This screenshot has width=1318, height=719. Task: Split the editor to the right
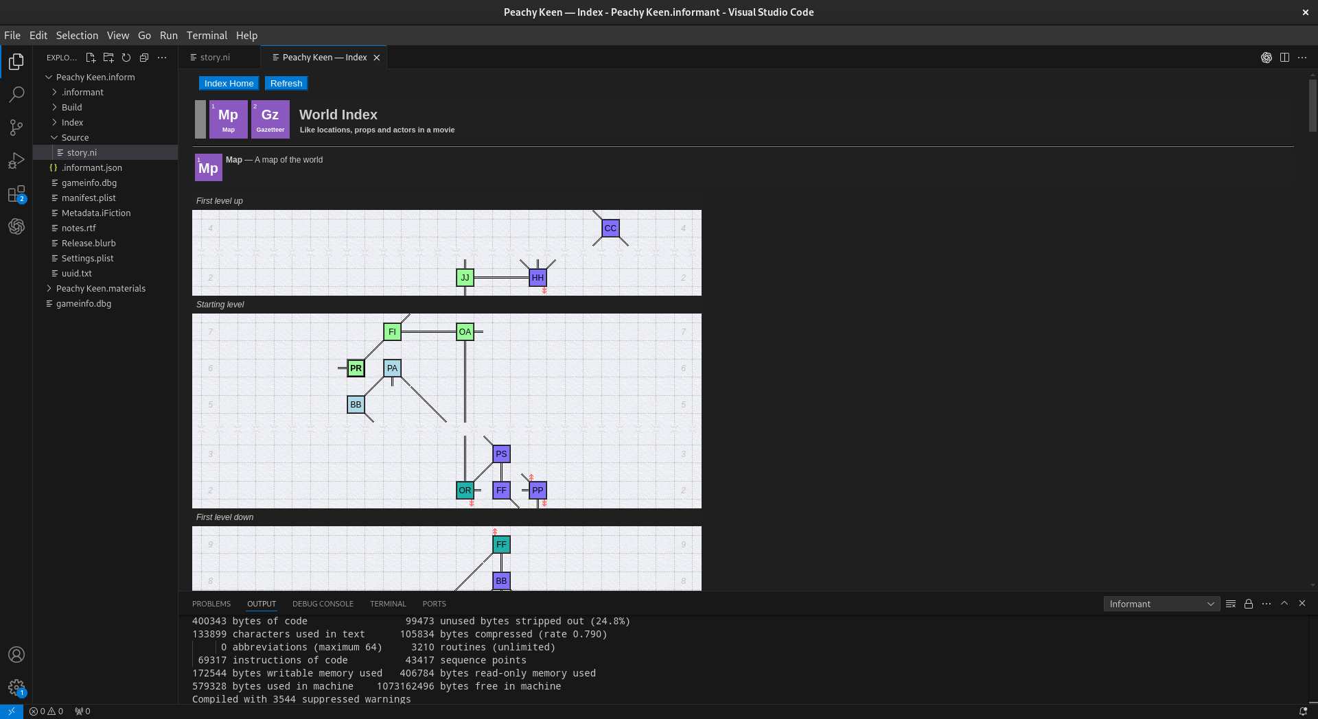pos(1284,58)
